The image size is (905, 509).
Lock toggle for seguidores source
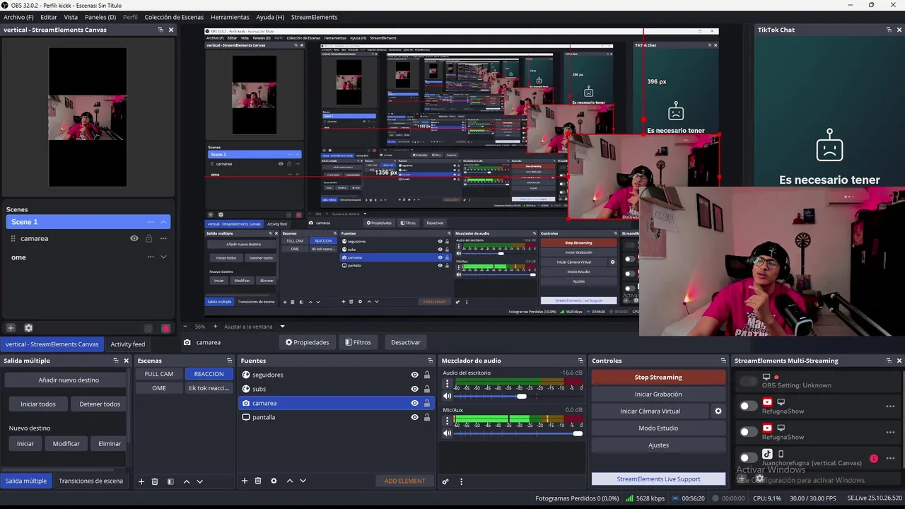[x=427, y=375]
